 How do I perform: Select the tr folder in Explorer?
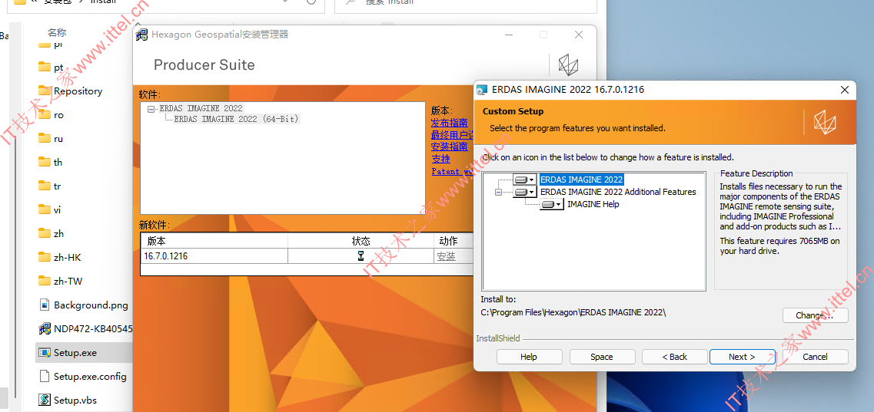(x=58, y=186)
